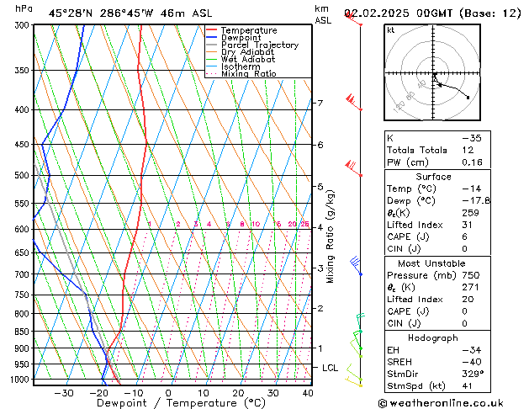The height and width of the screenshot is (409, 529).
Task: Click the 40 temperature axis tick label
Action: (x=308, y=394)
